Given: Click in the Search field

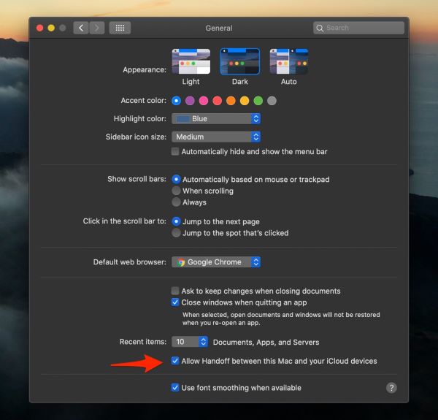Looking at the screenshot, I should pyautogui.click(x=358, y=28).
